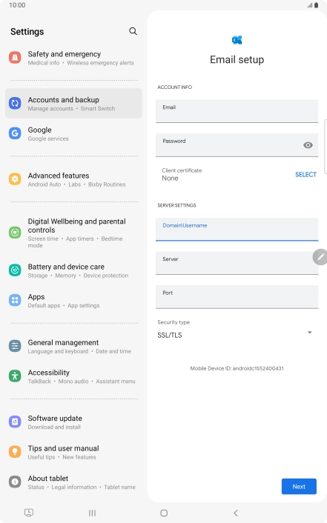Tap the Accessibility icon
This screenshot has width=327, height=523.
(x=15, y=376)
